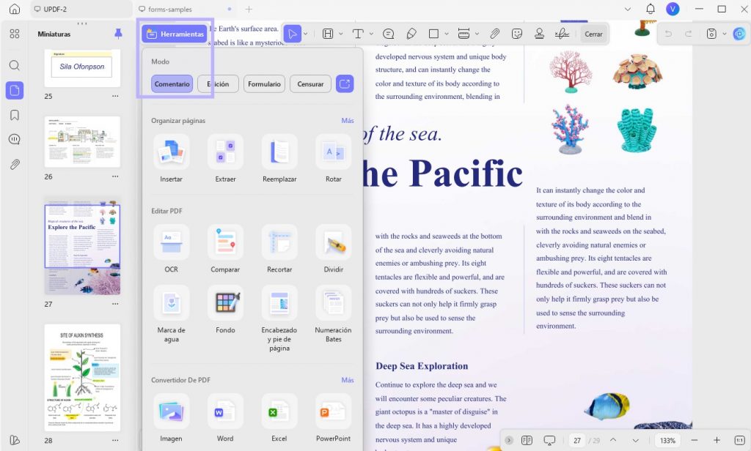Viewport: 751px width, 451px height.
Task: Select the sticker tool
Action: [517, 34]
